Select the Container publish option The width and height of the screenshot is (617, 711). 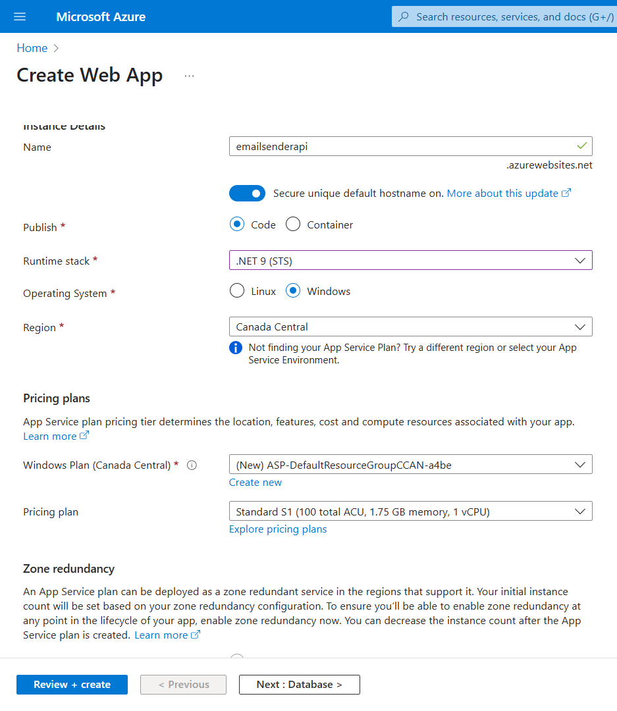coord(293,224)
